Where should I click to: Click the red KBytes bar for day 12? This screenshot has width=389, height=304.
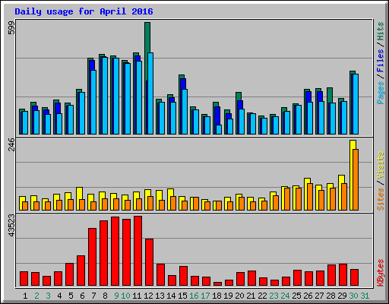point(149,262)
